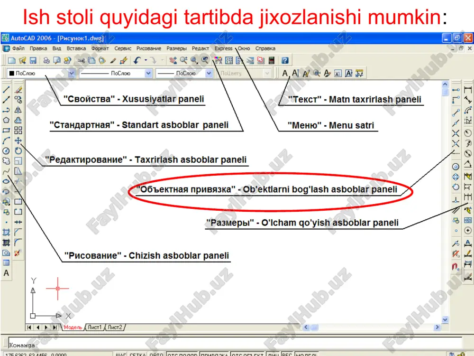Click the Help question mark icon
This screenshot has width=474, height=356.
285,61
